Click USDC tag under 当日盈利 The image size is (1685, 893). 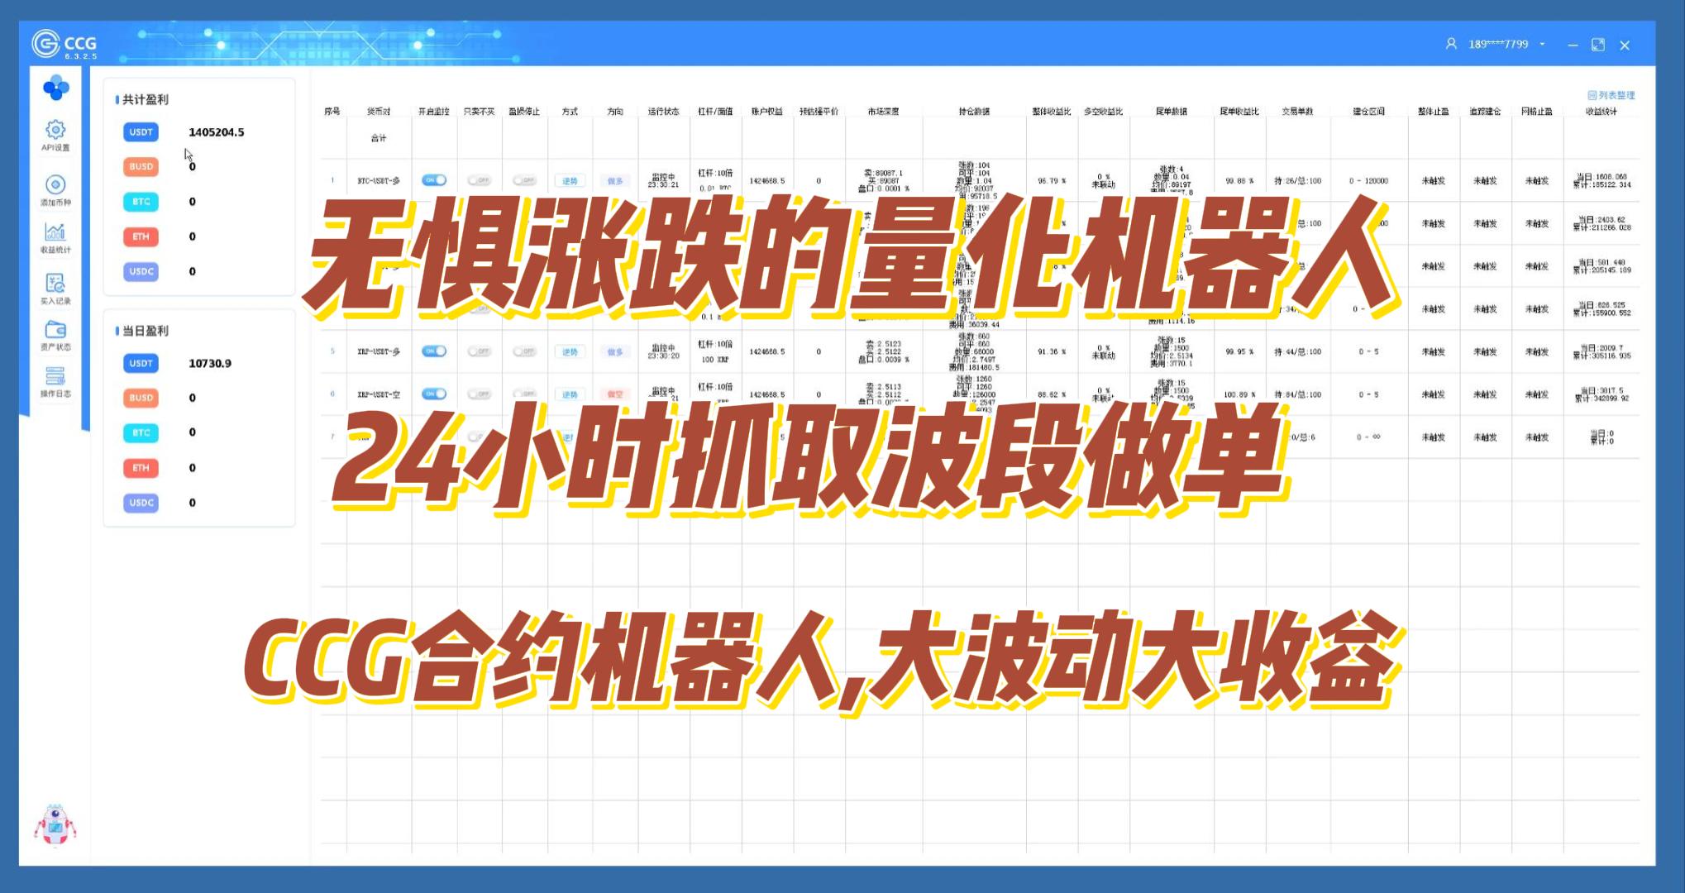pyautogui.click(x=141, y=503)
